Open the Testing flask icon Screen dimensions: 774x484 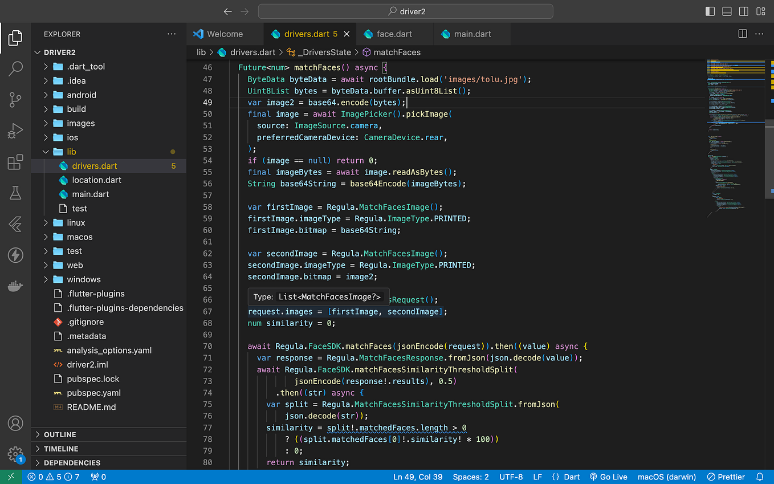(15, 193)
